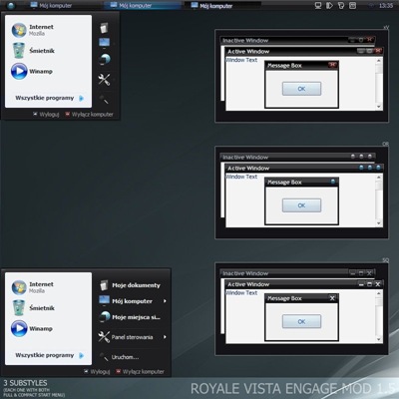Click Wyloguj in full start menu
399x399 pixels.
(x=97, y=371)
